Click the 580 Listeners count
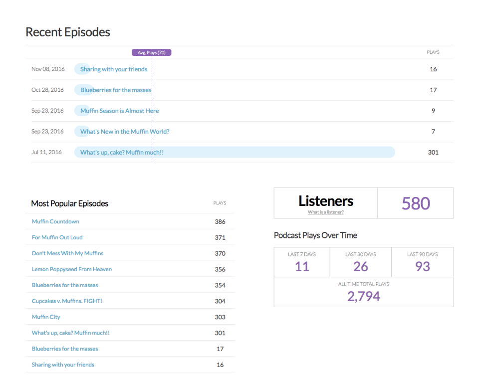 (x=416, y=203)
